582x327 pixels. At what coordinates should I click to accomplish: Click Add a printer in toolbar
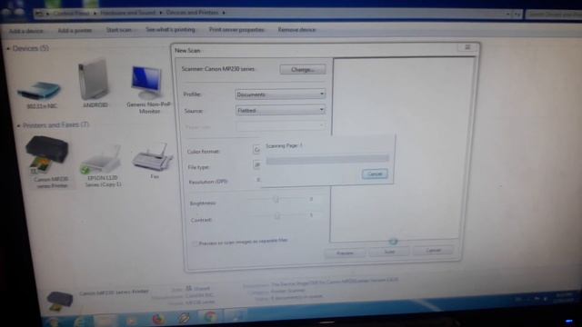[75, 30]
